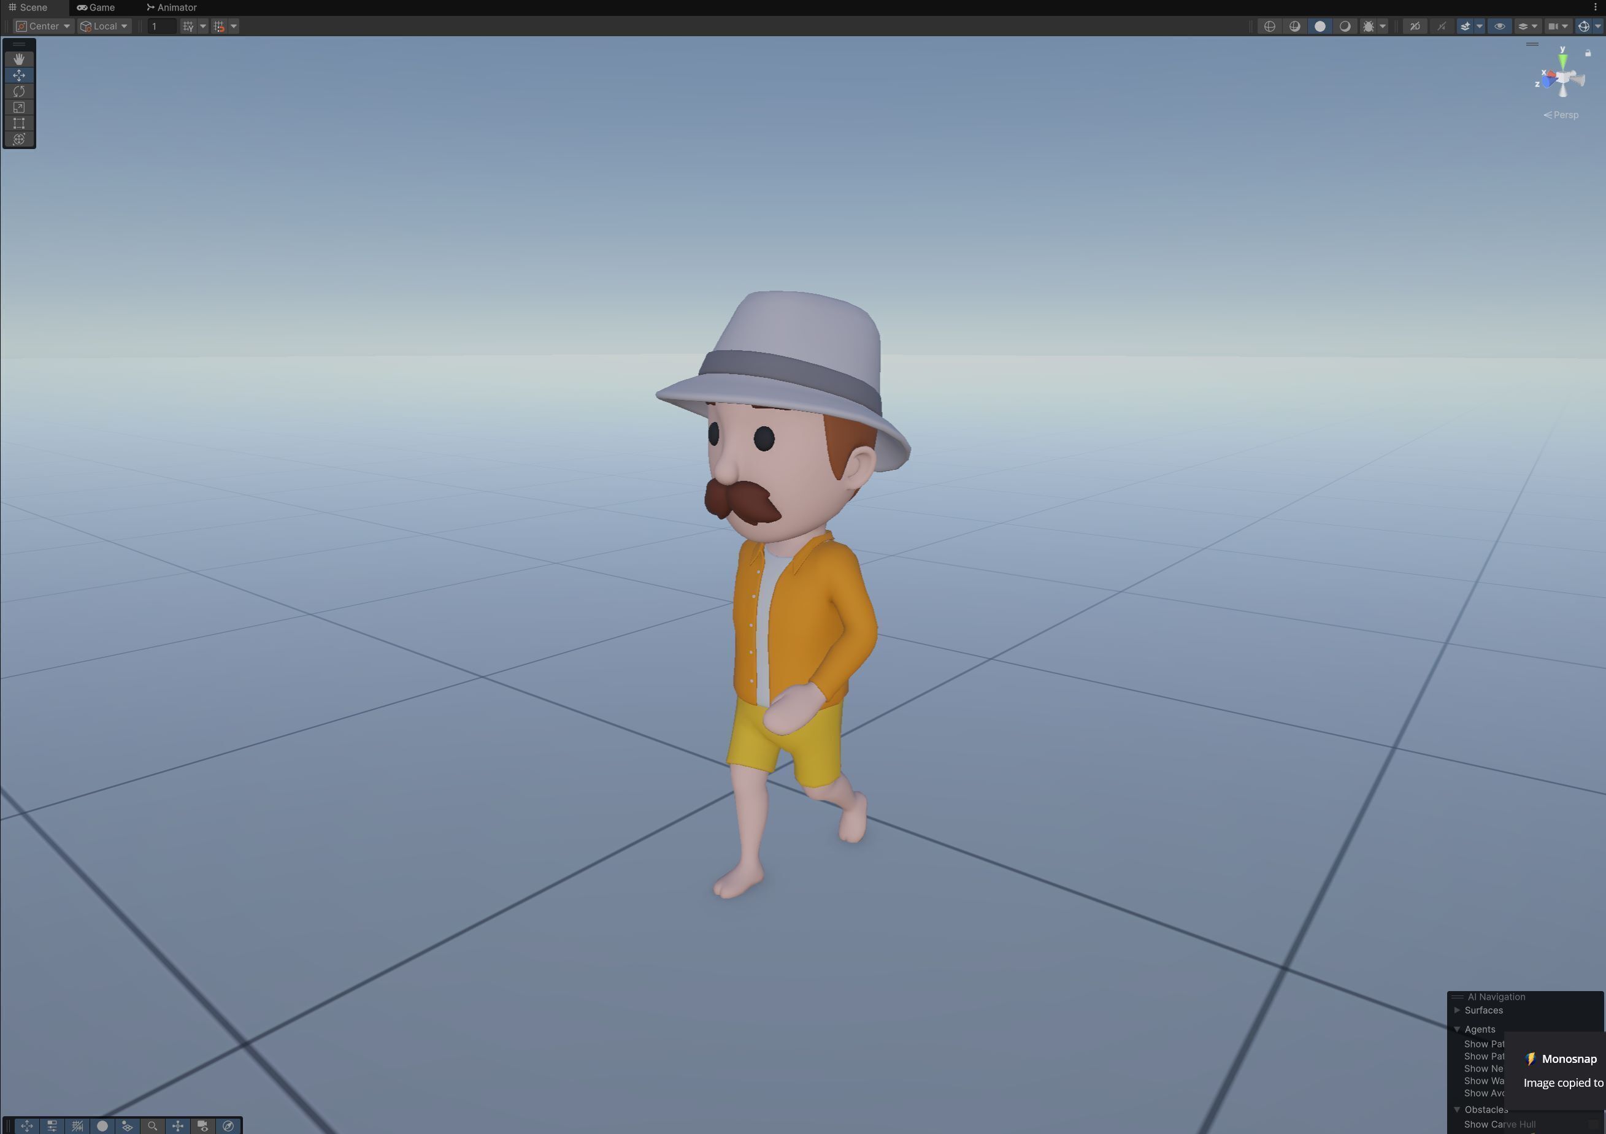Switch to unlit draw mode
The width and height of the screenshot is (1606, 1134).
(1345, 26)
